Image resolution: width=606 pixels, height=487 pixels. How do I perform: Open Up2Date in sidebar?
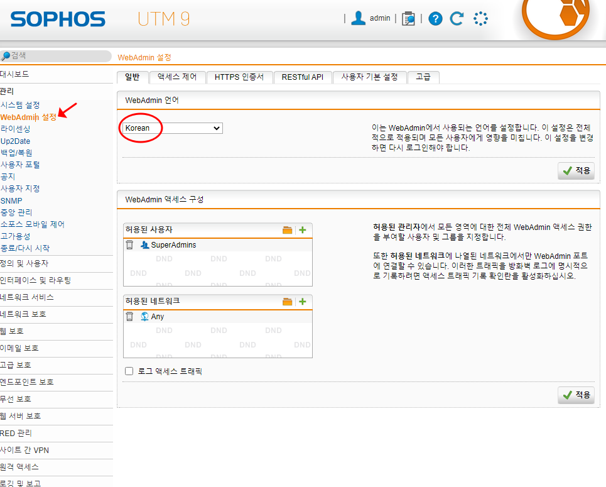[16, 141]
